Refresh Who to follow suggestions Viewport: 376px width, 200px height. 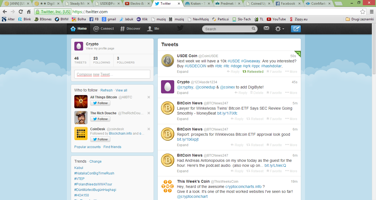coord(107,90)
